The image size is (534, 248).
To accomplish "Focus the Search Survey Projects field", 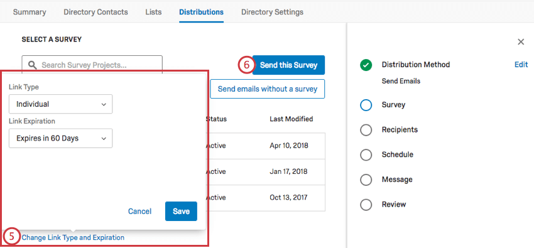I will [x=92, y=64].
